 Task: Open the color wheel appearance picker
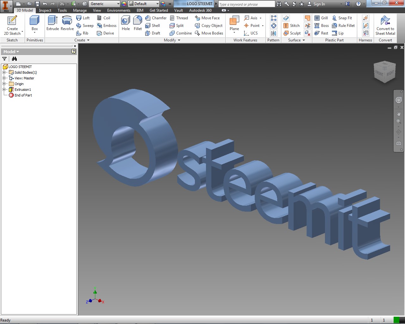click(x=124, y=4)
